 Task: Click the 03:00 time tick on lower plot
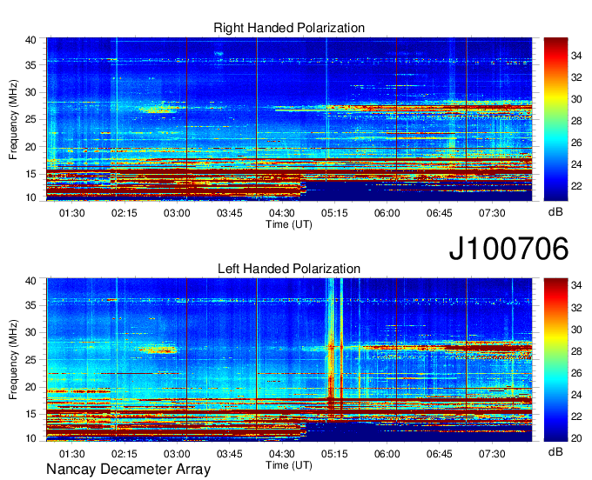pos(177,454)
